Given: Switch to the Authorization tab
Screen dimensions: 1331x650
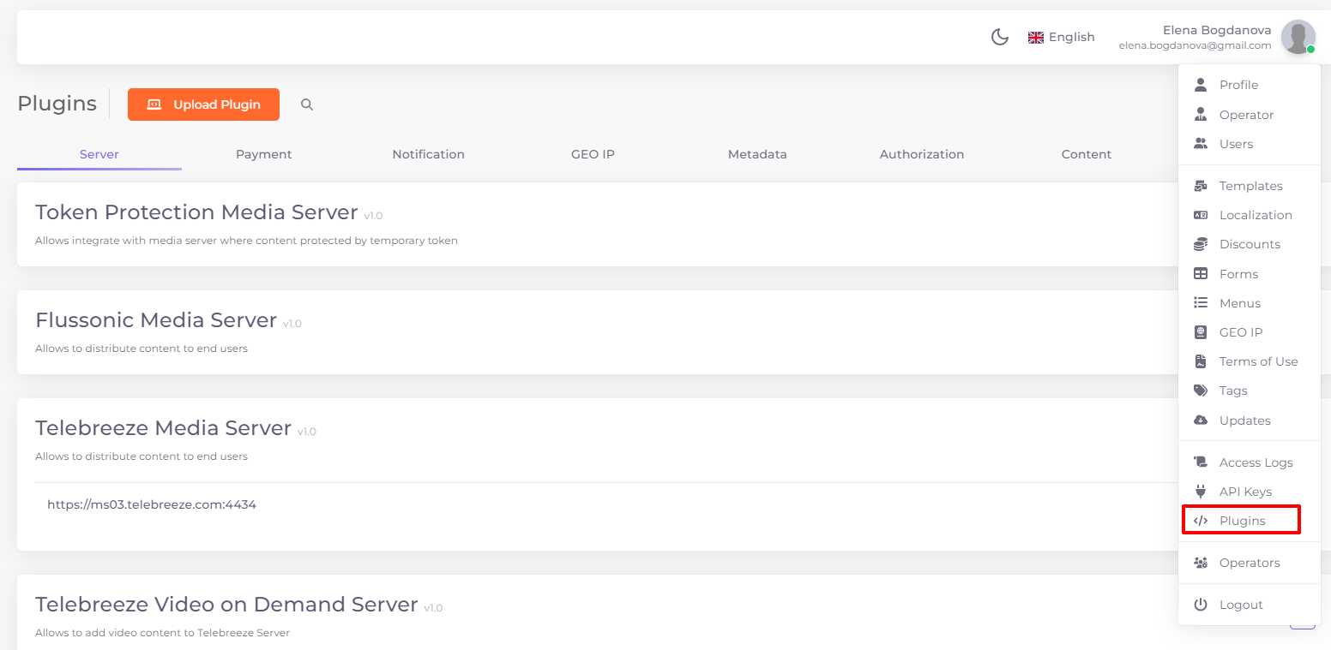Looking at the screenshot, I should tap(922, 154).
